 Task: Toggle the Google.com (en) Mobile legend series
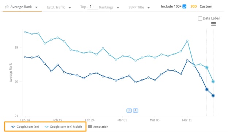pos(64,127)
